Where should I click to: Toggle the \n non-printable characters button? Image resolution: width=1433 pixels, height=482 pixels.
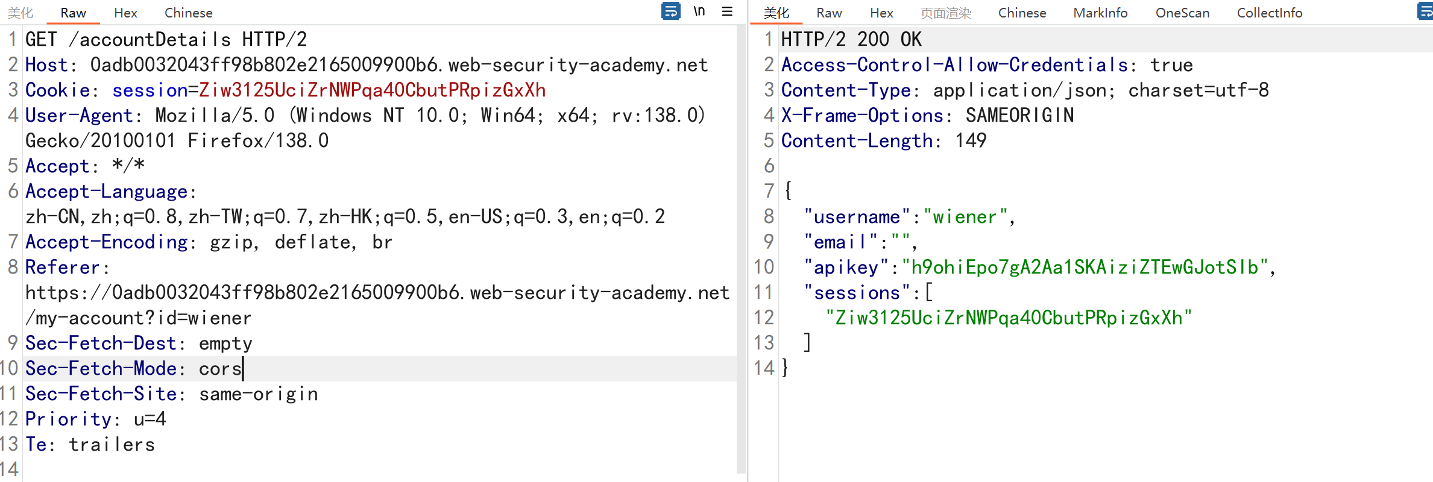[x=699, y=11]
